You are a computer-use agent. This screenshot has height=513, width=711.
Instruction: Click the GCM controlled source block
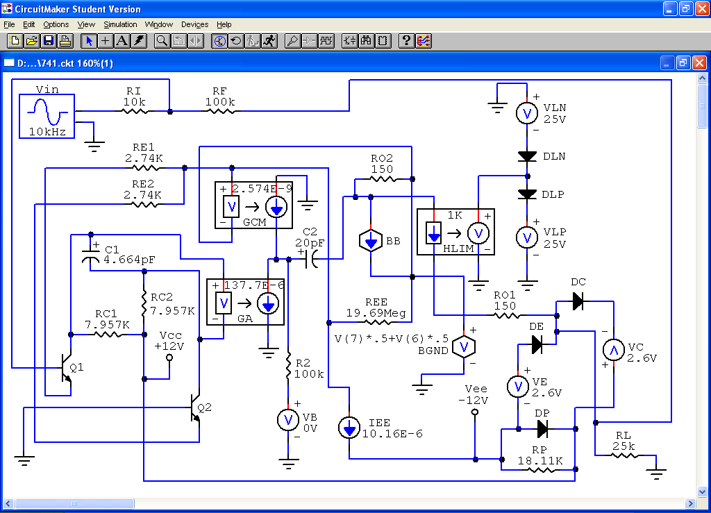pos(254,205)
